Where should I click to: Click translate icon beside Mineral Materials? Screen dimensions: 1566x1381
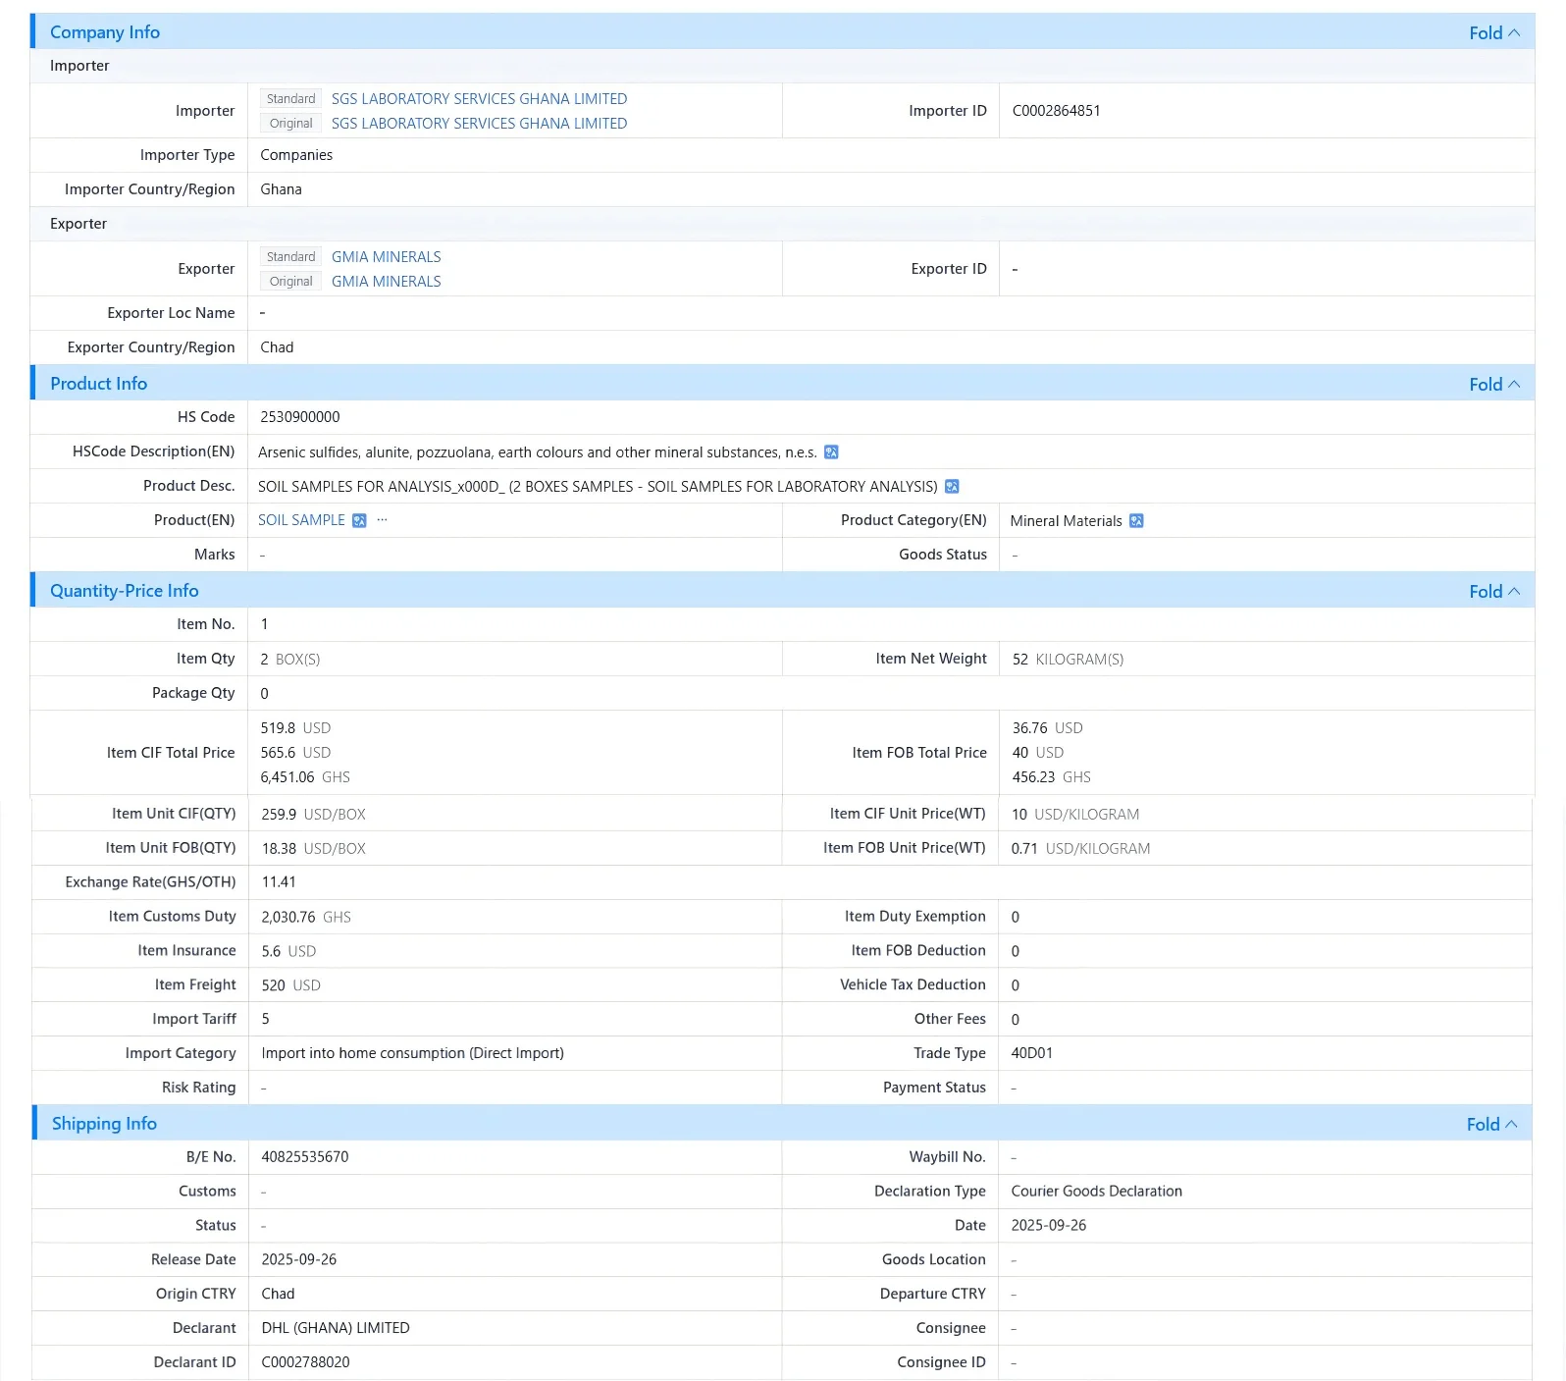click(x=1136, y=520)
